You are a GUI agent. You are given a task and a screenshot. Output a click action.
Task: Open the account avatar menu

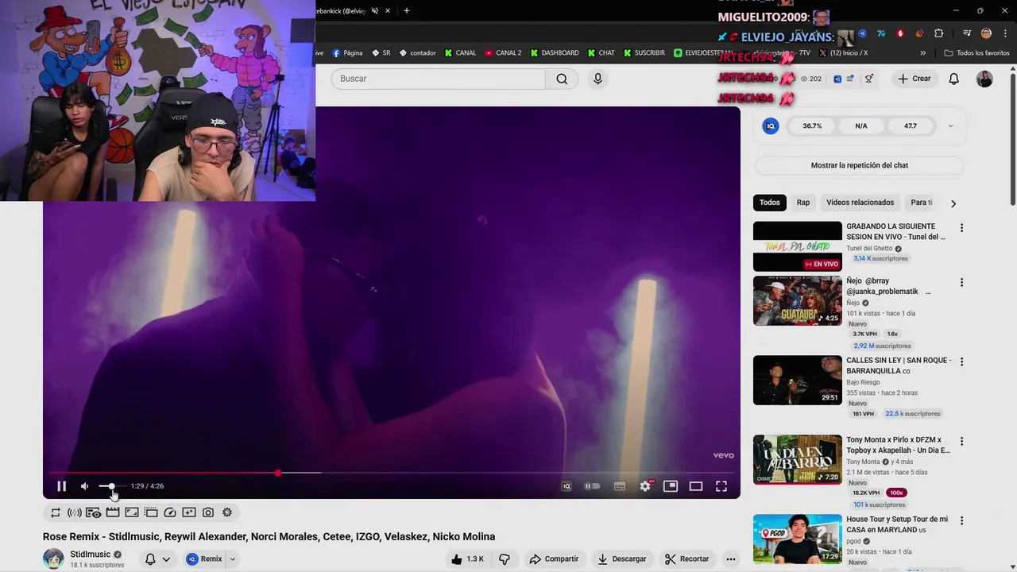pos(984,79)
